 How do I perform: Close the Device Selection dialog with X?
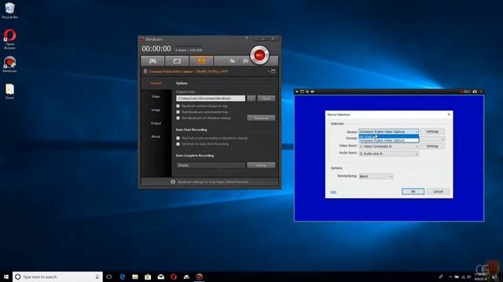coord(449,114)
